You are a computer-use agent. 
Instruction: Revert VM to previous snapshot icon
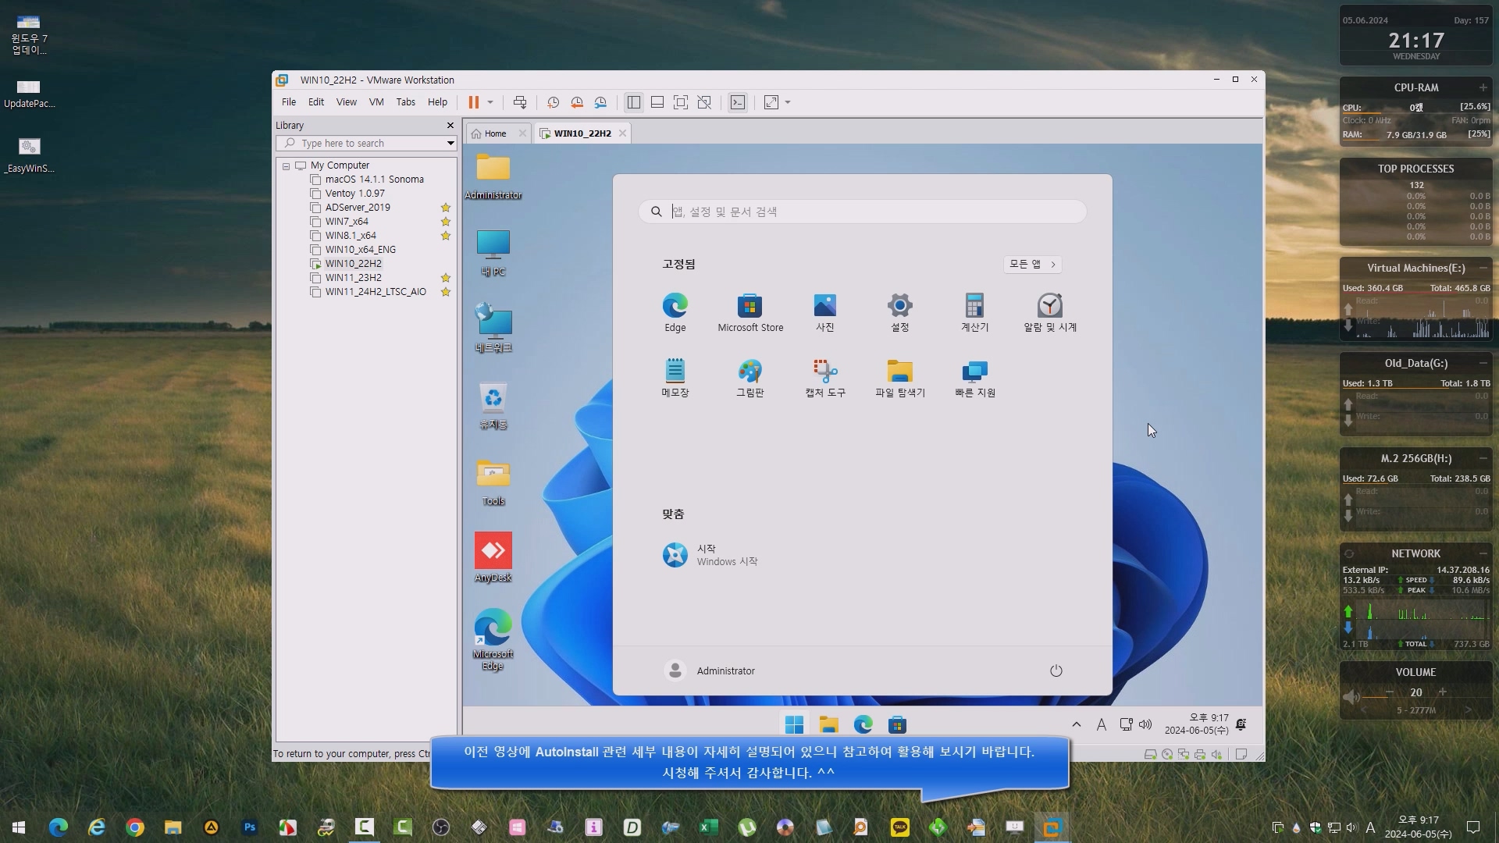point(577,102)
